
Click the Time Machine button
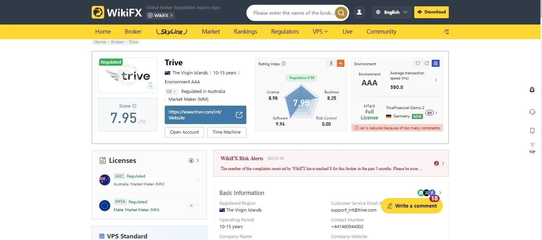227,132
